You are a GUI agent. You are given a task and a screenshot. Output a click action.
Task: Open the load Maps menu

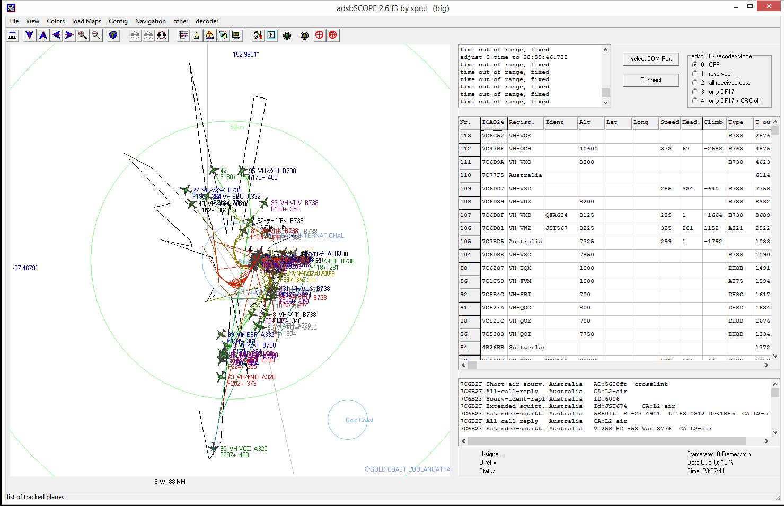tap(86, 21)
